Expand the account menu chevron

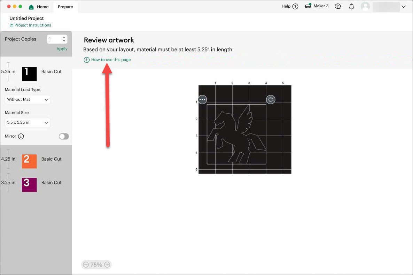click(x=404, y=7)
